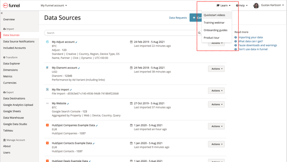Click the Adjust source icon

pyautogui.click(x=47, y=42)
